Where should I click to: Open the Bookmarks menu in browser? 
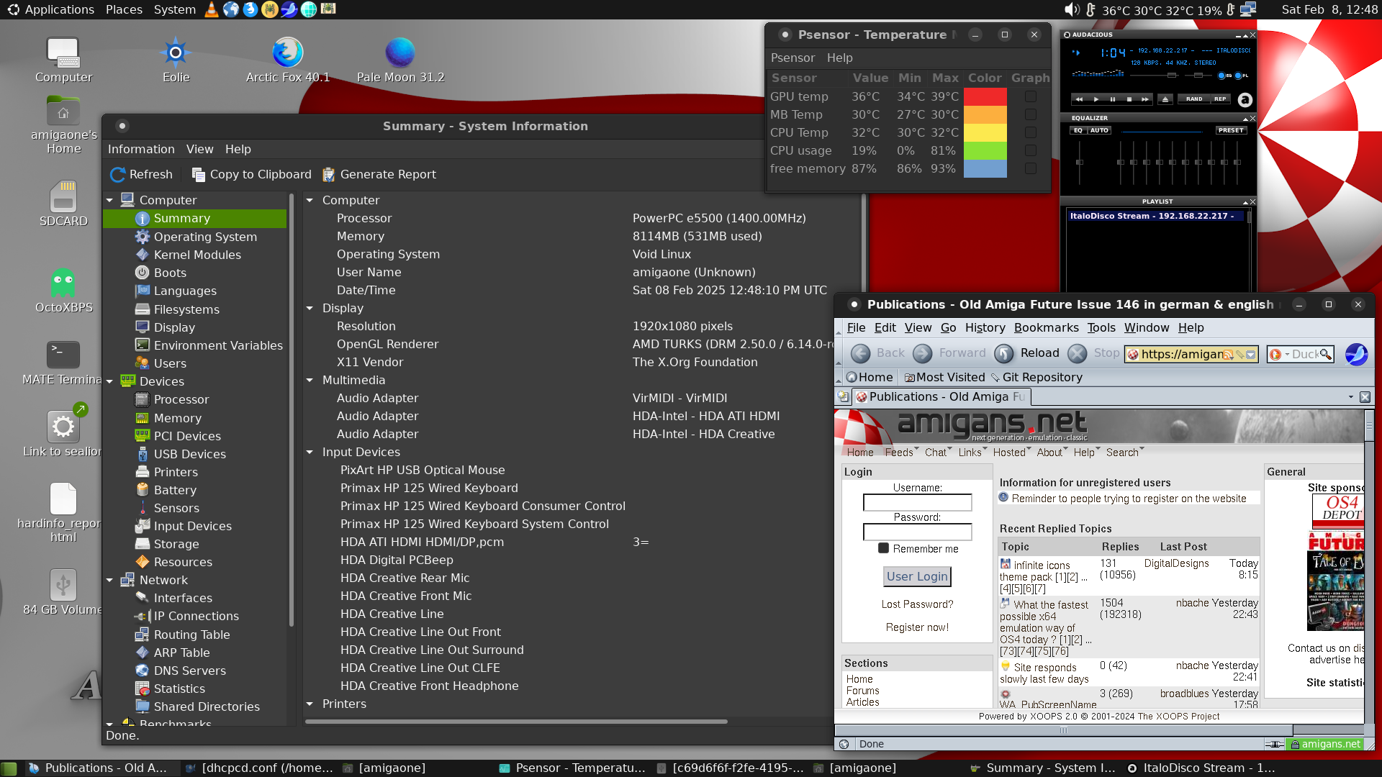pos(1046,327)
